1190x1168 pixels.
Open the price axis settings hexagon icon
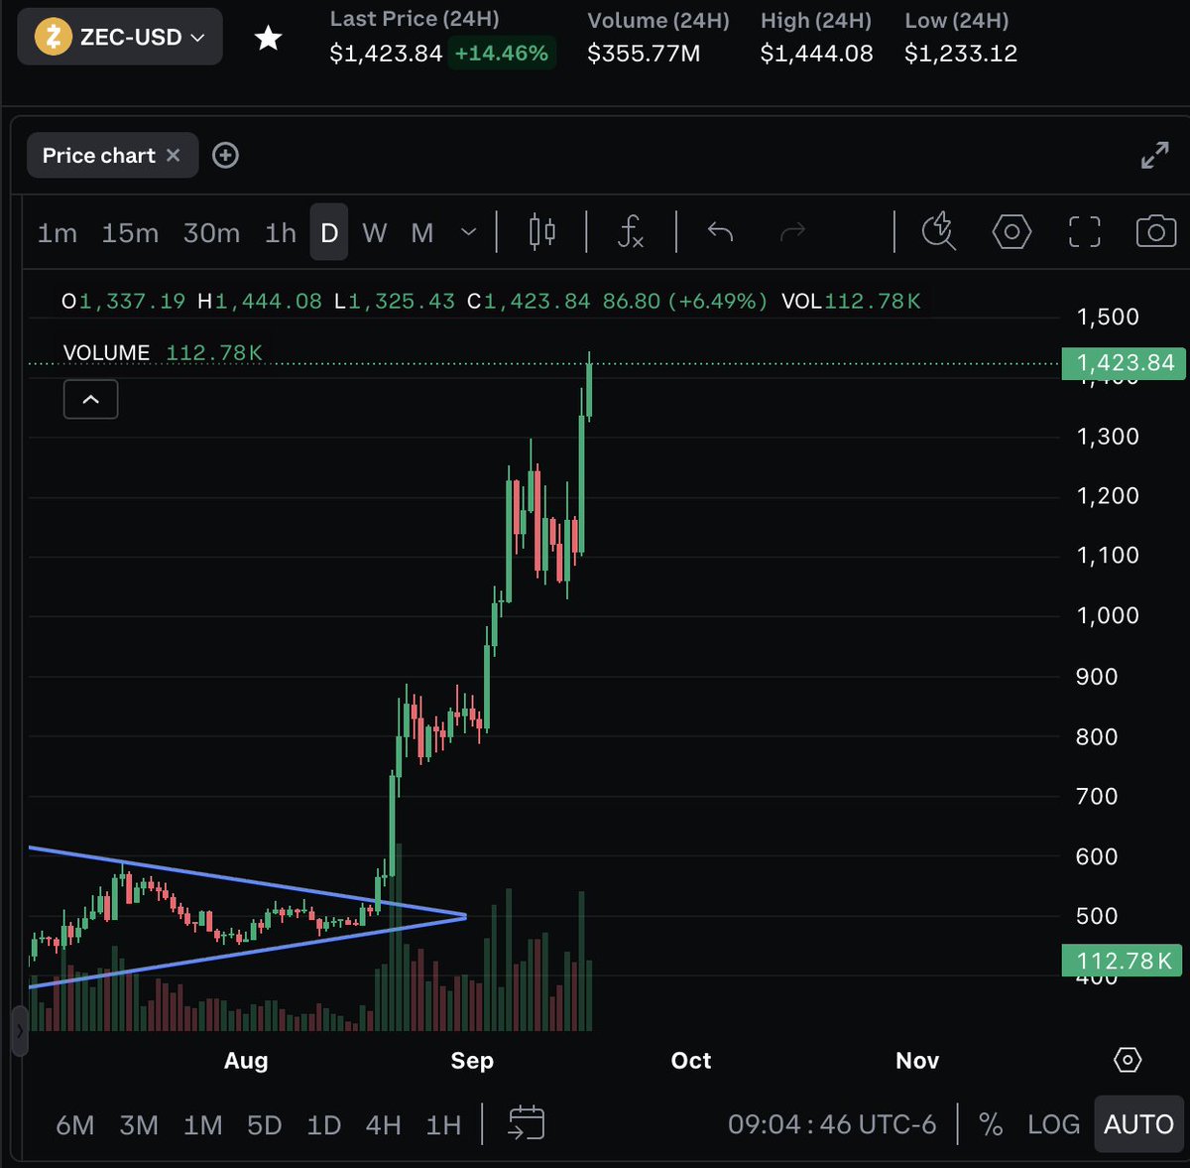[1128, 1060]
